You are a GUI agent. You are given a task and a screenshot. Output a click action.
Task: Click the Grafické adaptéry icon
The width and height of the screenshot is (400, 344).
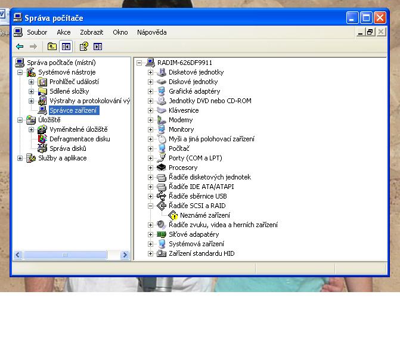tap(162, 91)
